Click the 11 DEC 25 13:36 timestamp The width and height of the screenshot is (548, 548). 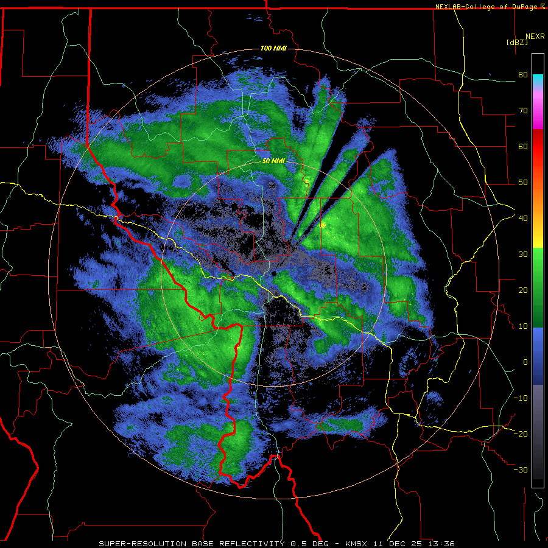pyautogui.click(x=415, y=544)
